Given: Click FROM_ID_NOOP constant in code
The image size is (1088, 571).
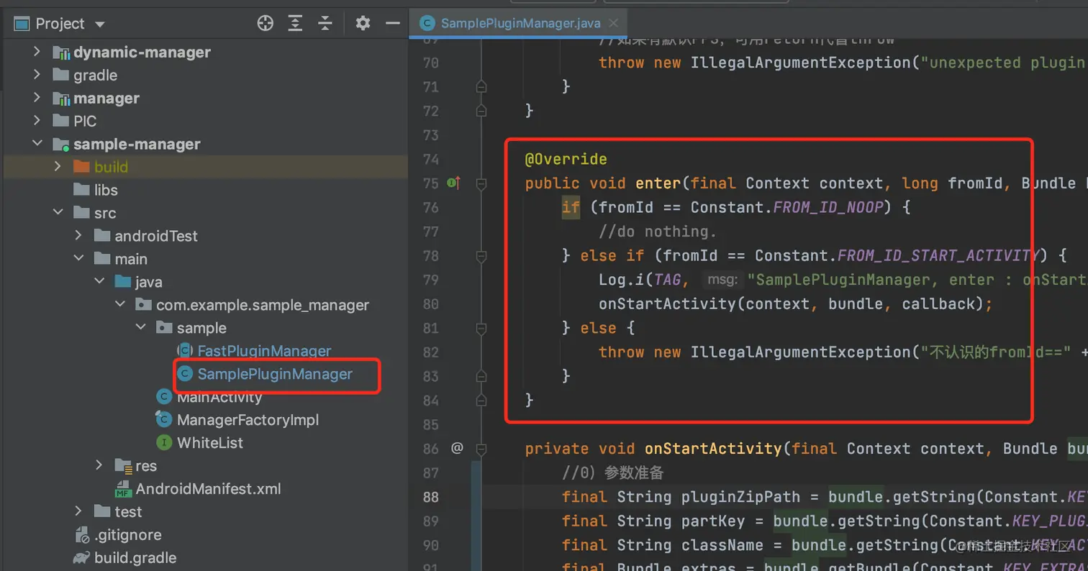Looking at the screenshot, I should (828, 208).
